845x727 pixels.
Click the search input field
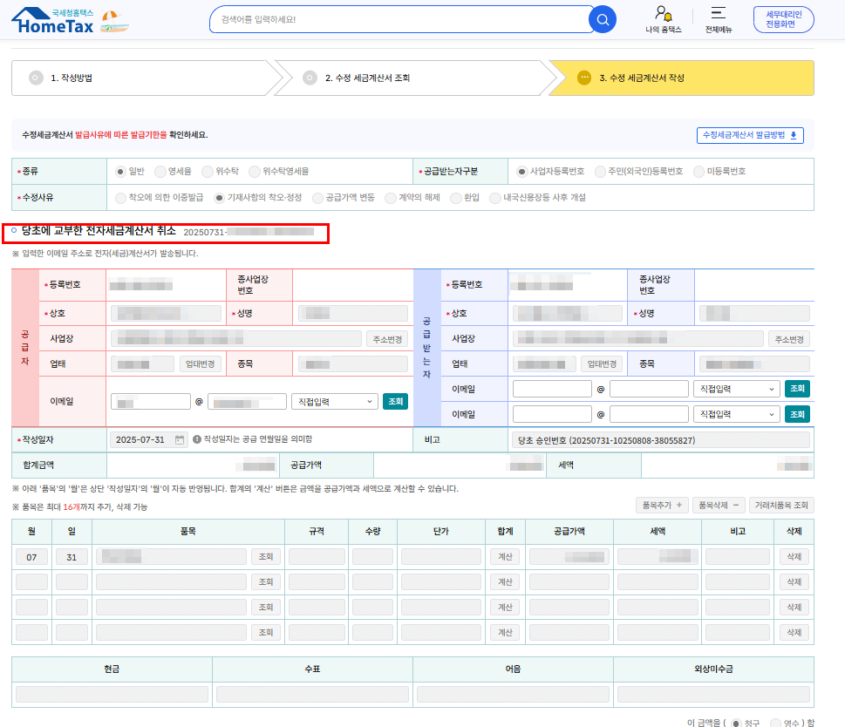pos(399,19)
